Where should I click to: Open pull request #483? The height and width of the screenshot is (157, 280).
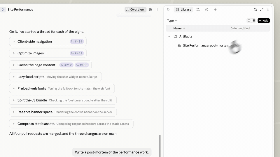(x=82, y=65)
